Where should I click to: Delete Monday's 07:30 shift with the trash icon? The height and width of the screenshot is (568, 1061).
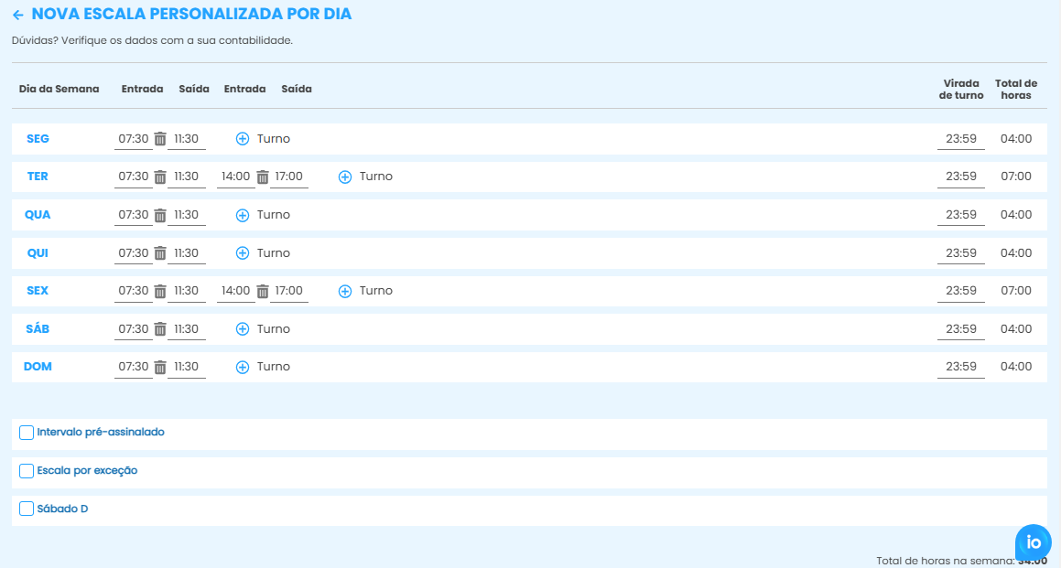(160, 139)
